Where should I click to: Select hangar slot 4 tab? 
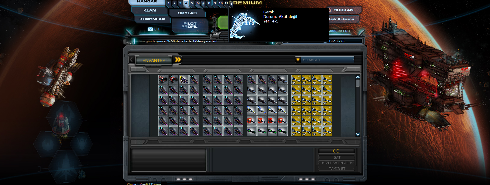point(186,3)
